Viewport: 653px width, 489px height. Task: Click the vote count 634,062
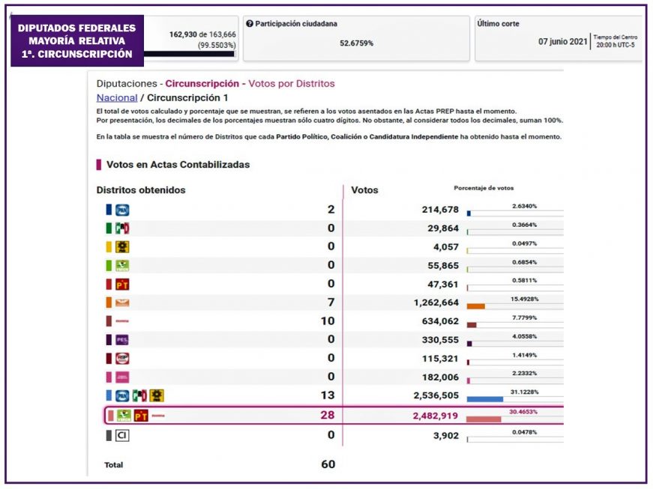pyautogui.click(x=440, y=321)
